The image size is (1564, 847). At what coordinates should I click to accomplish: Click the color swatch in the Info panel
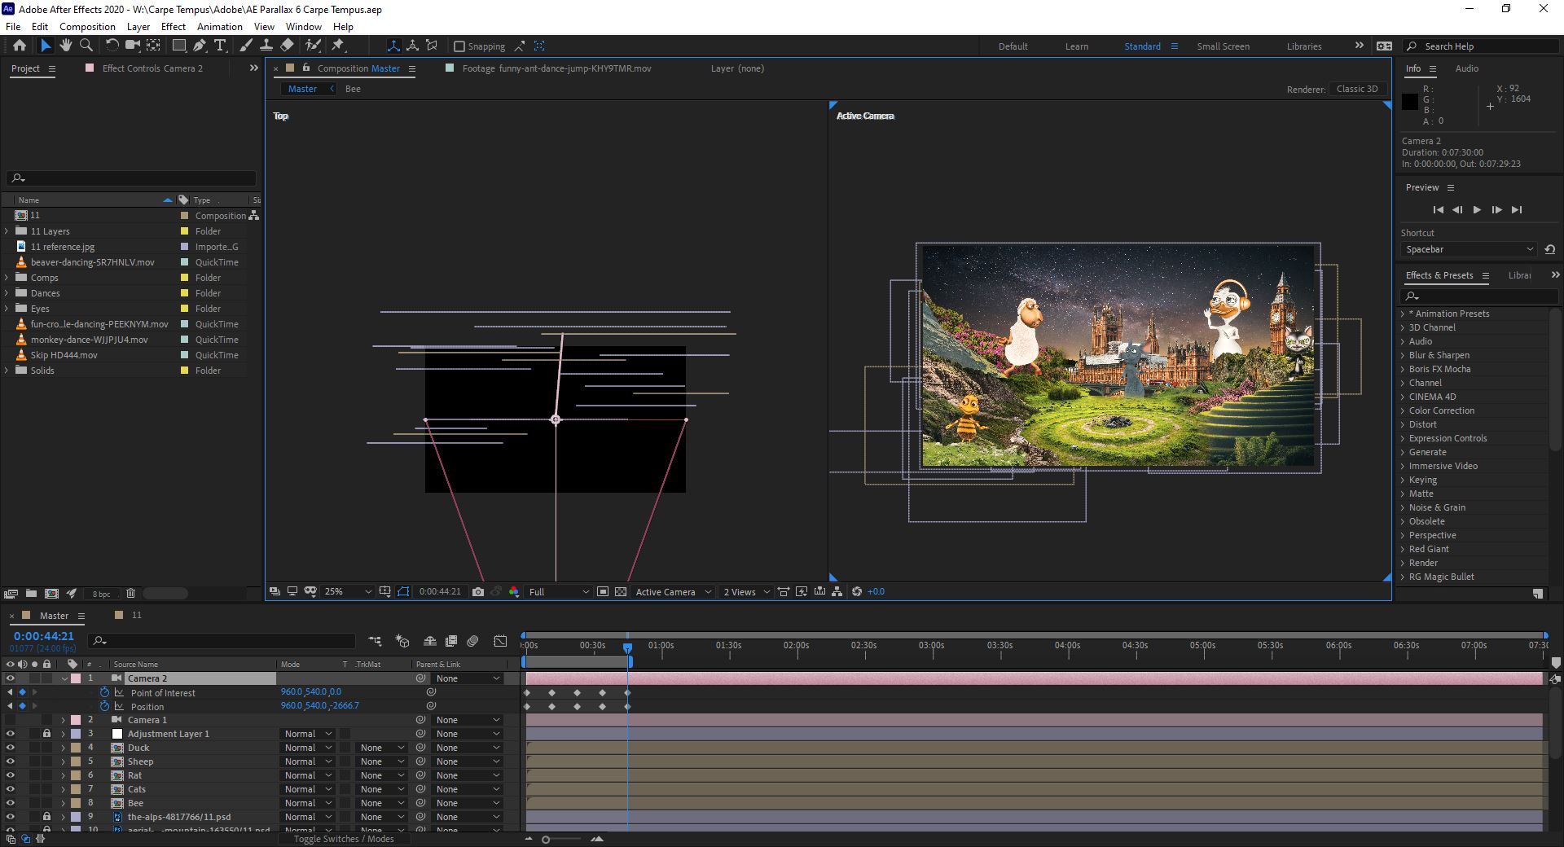(x=1412, y=102)
